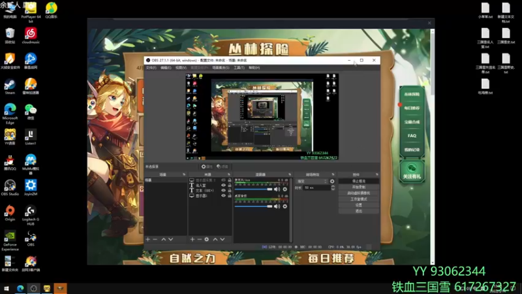This screenshot has width=522, height=294.
Task: Toggle lock on 显示器采集 source
Action: pyautogui.click(x=230, y=180)
